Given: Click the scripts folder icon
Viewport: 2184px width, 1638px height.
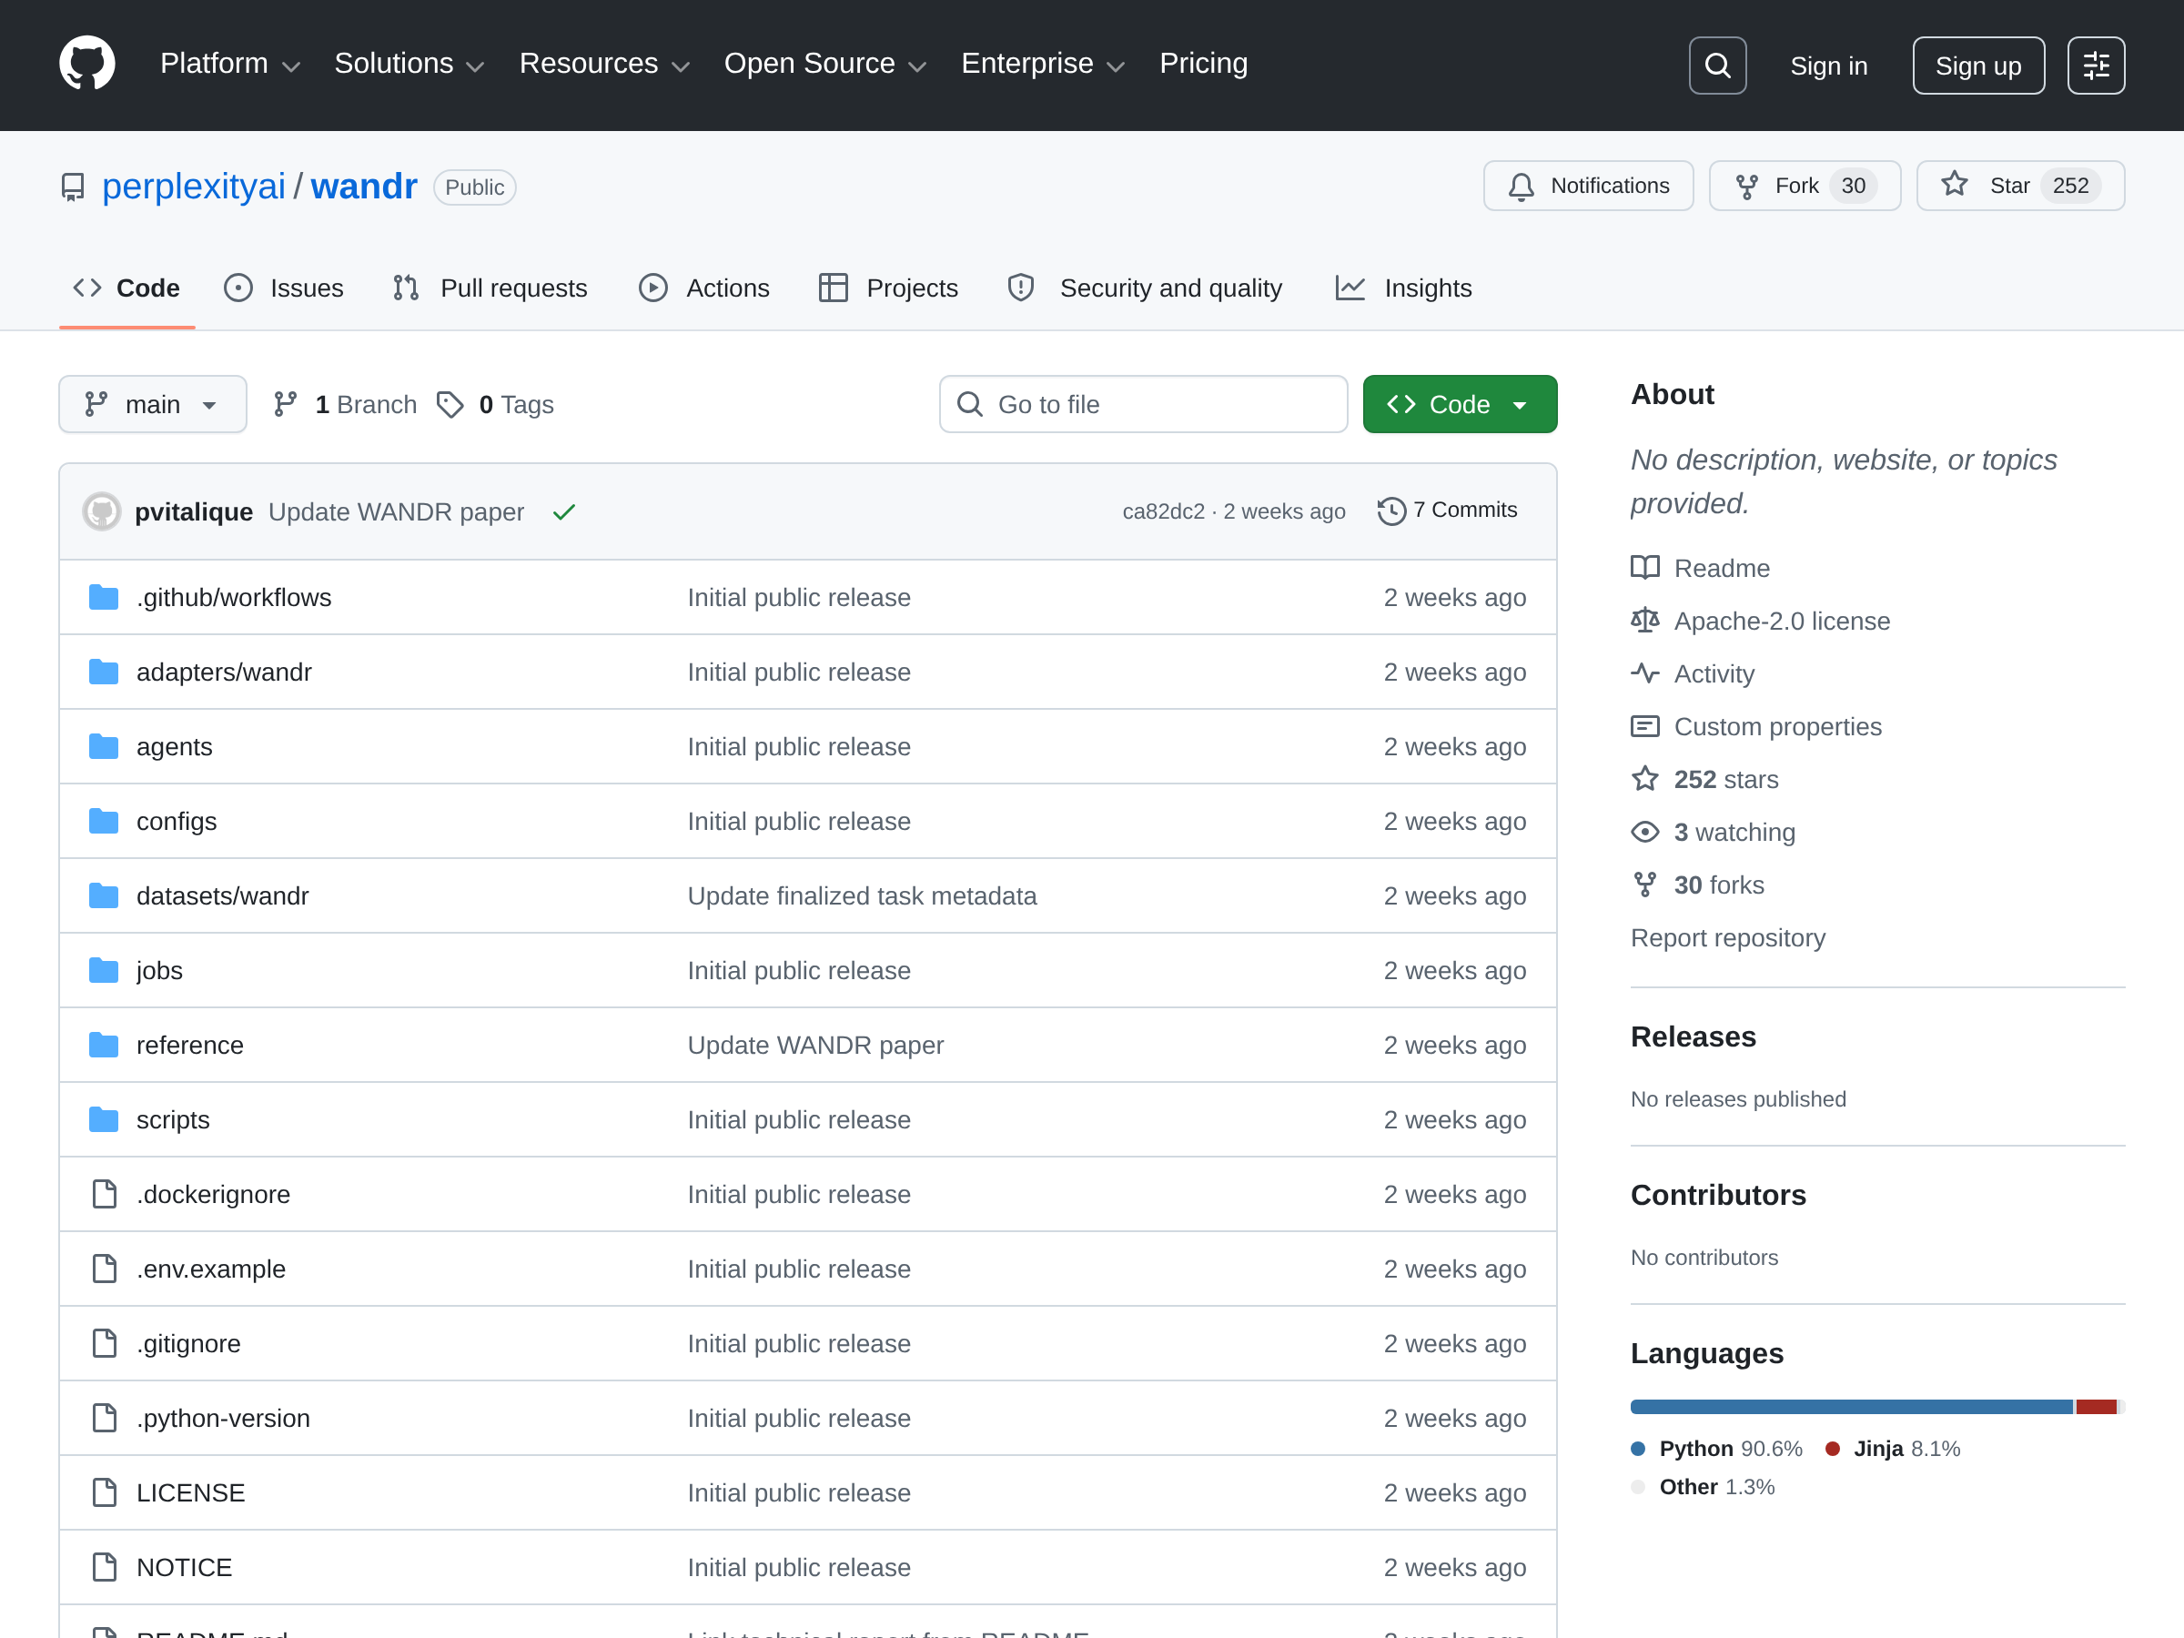Looking at the screenshot, I should [x=104, y=1119].
